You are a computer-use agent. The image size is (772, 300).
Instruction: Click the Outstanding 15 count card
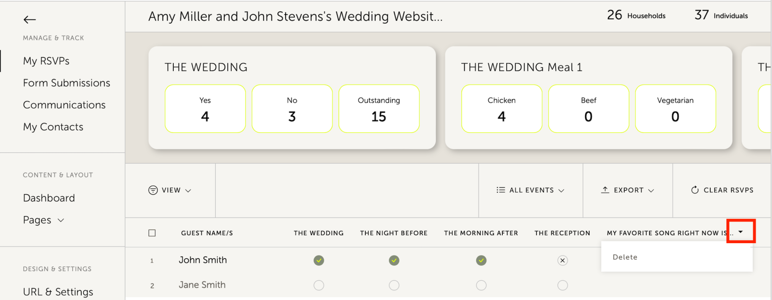click(x=379, y=109)
